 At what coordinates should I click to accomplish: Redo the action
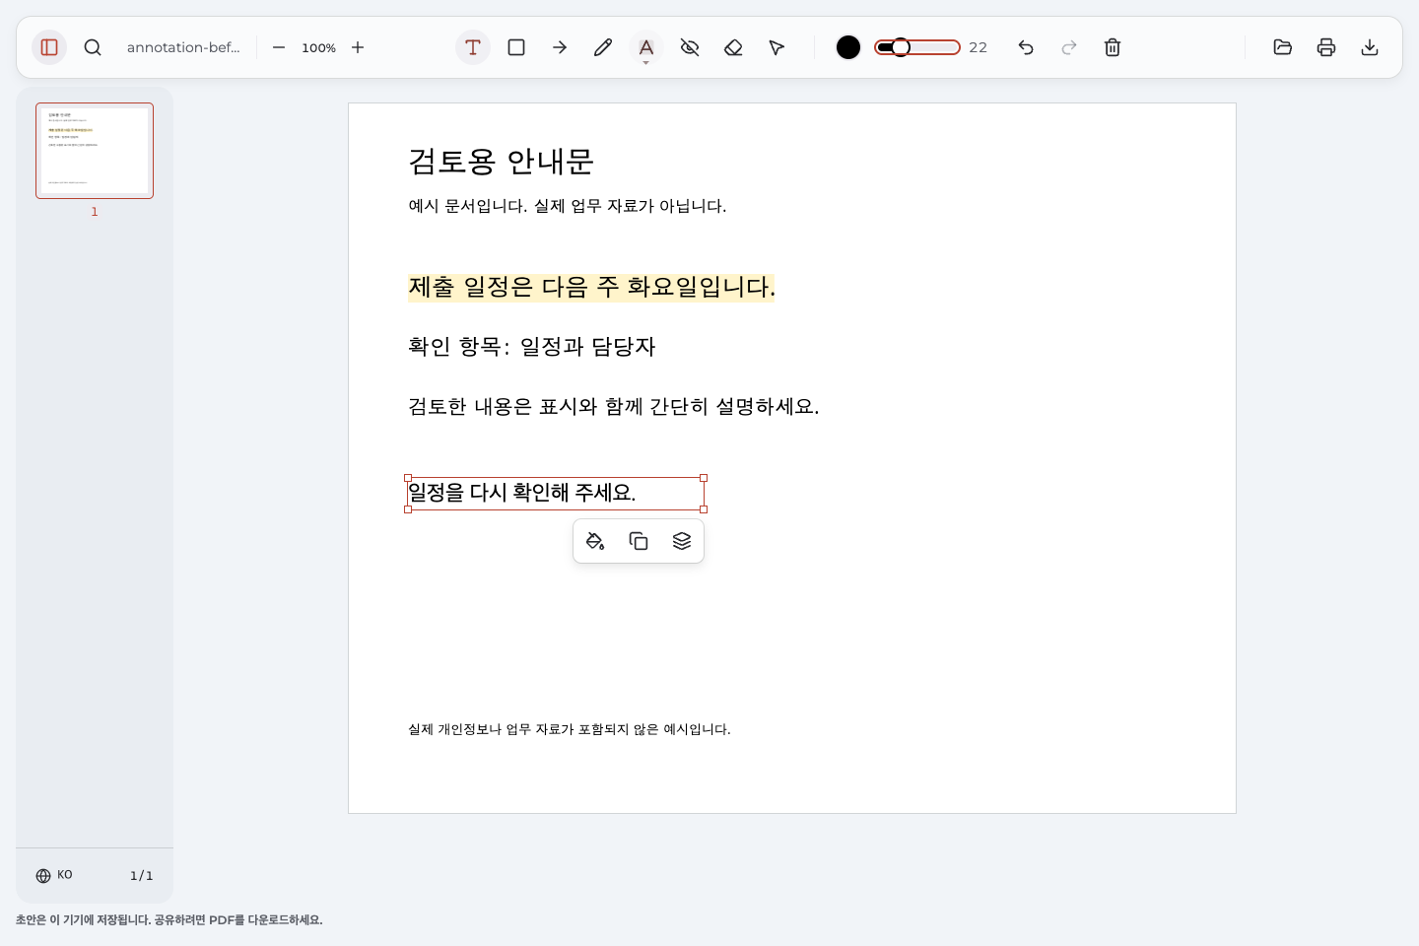pos(1069,47)
